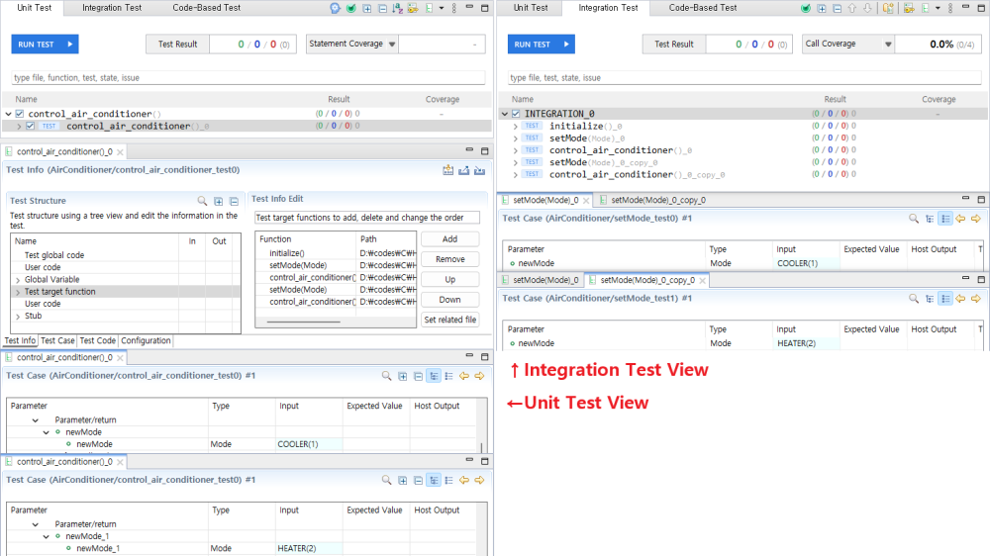Image resolution: width=990 pixels, height=556 pixels.
Task: Click search icon in setMode_test0 Test Case panel
Action: point(914,219)
